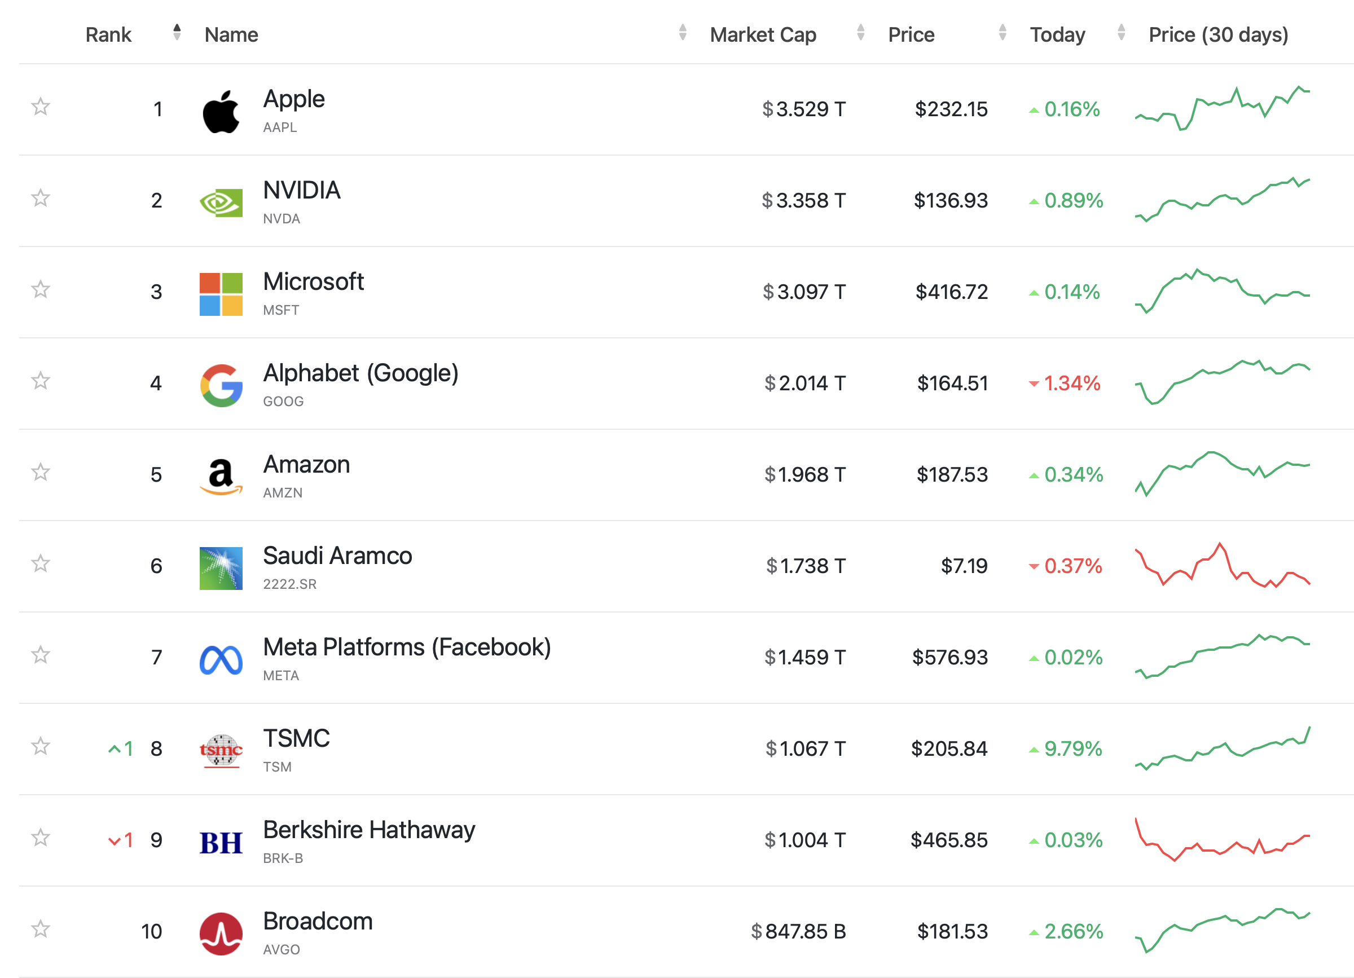Viewport: 1354px width, 978px height.
Task: Click the Google G logo
Action: tap(221, 385)
